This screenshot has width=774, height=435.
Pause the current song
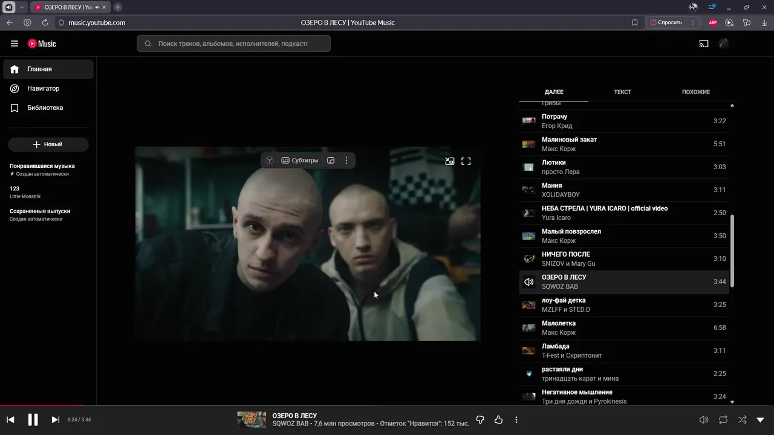coord(33,420)
